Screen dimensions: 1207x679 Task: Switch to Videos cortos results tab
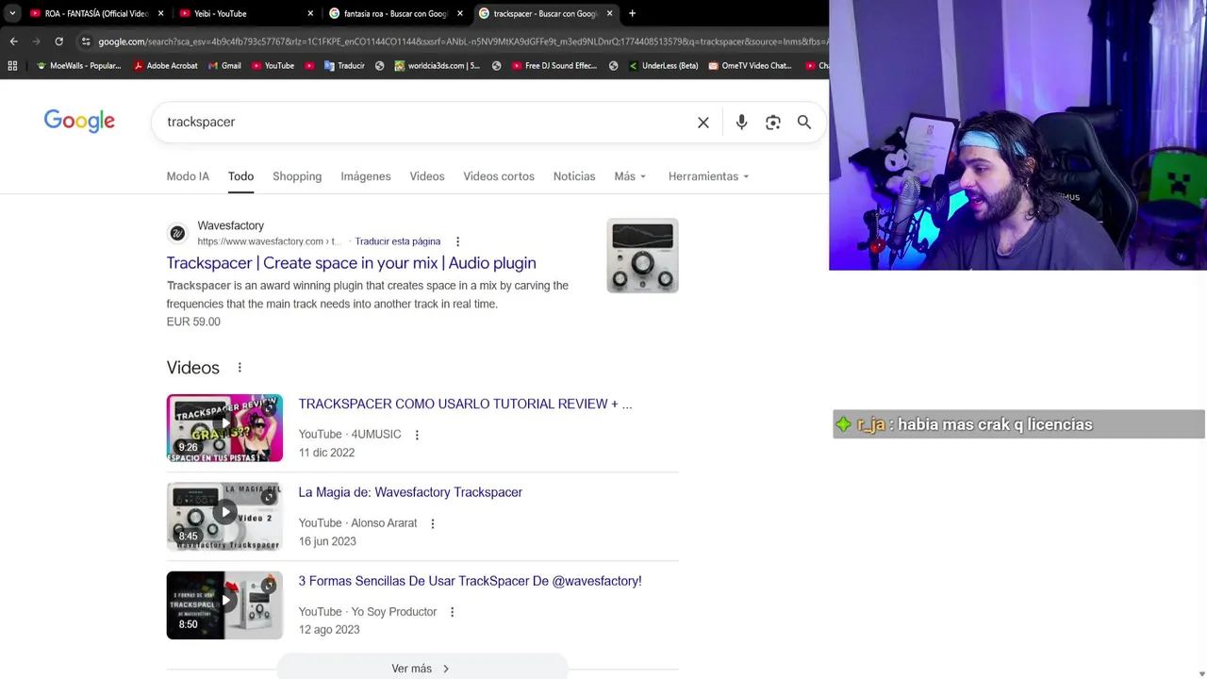[x=499, y=176]
